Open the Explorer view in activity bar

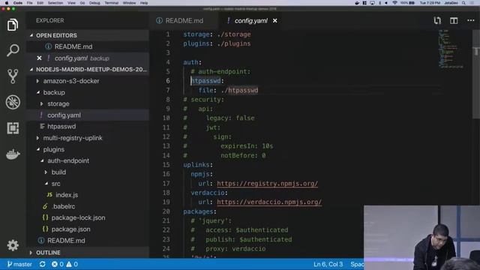pyautogui.click(x=13, y=25)
